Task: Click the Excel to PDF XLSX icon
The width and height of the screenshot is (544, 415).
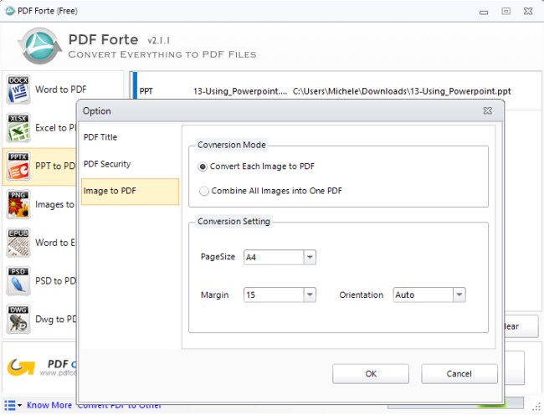Action: (18, 127)
